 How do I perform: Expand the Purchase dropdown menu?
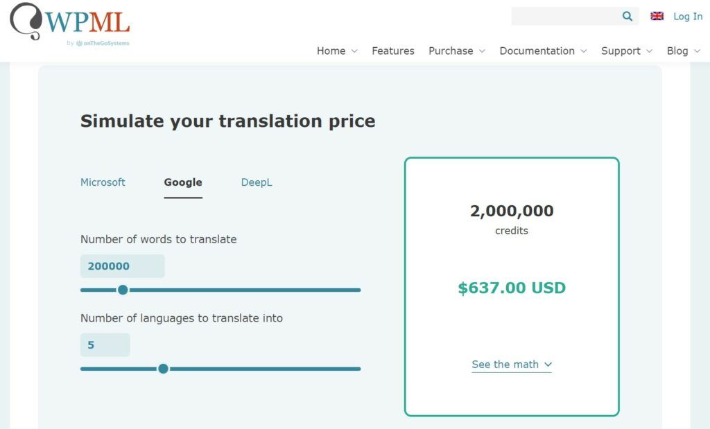click(x=451, y=51)
